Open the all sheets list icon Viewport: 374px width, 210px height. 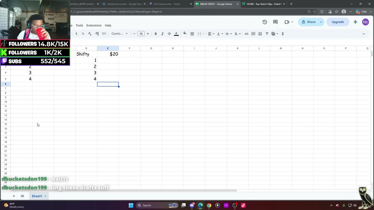(x=22, y=196)
